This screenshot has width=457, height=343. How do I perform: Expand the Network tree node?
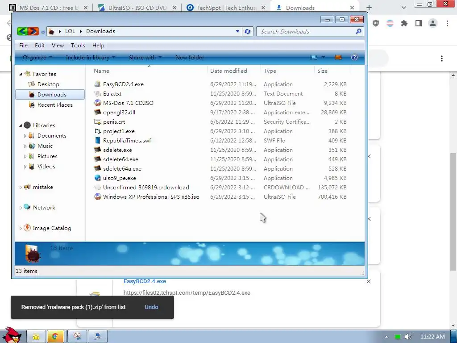point(21,208)
